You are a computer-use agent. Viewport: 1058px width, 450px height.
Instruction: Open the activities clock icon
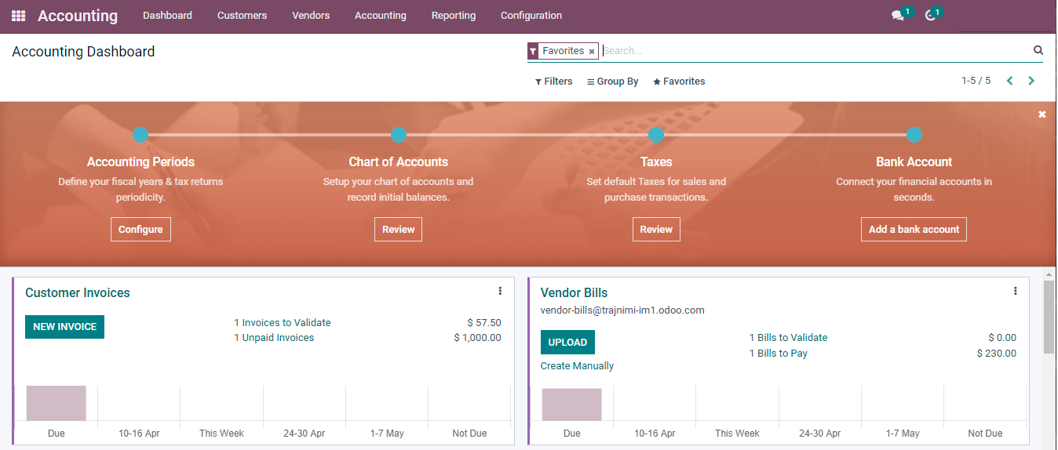(931, 16)
